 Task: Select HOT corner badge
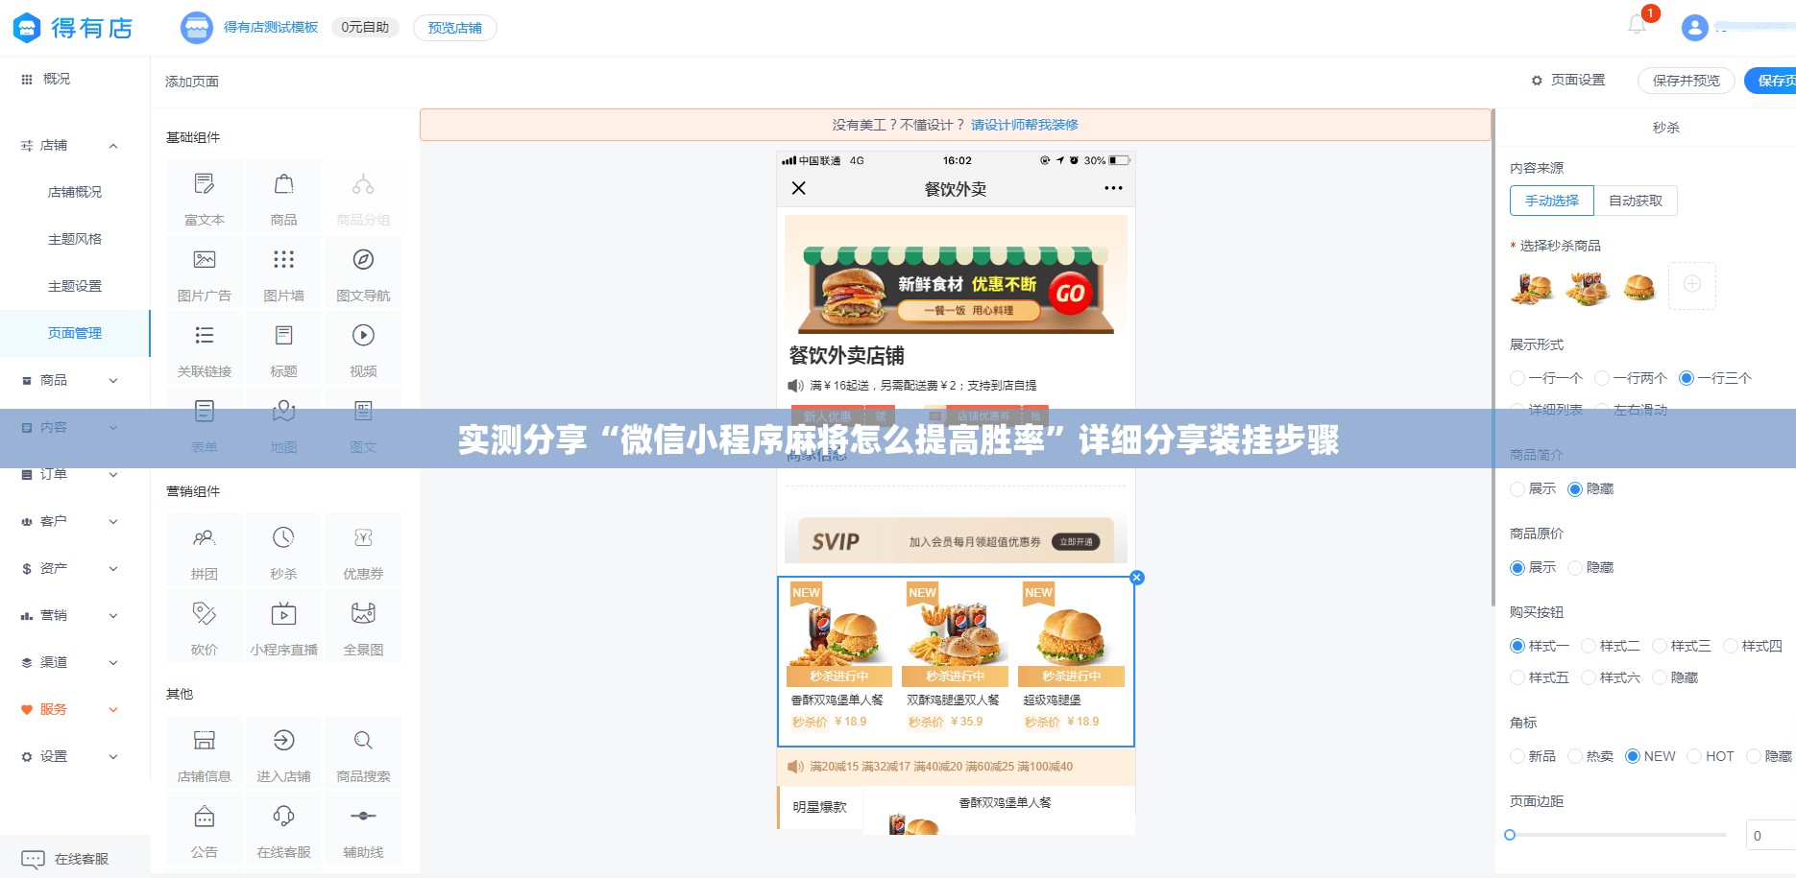click(x=1711, y=756)
